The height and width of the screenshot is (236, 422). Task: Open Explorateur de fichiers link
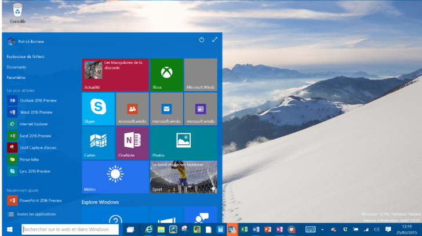tap(26, 56)
